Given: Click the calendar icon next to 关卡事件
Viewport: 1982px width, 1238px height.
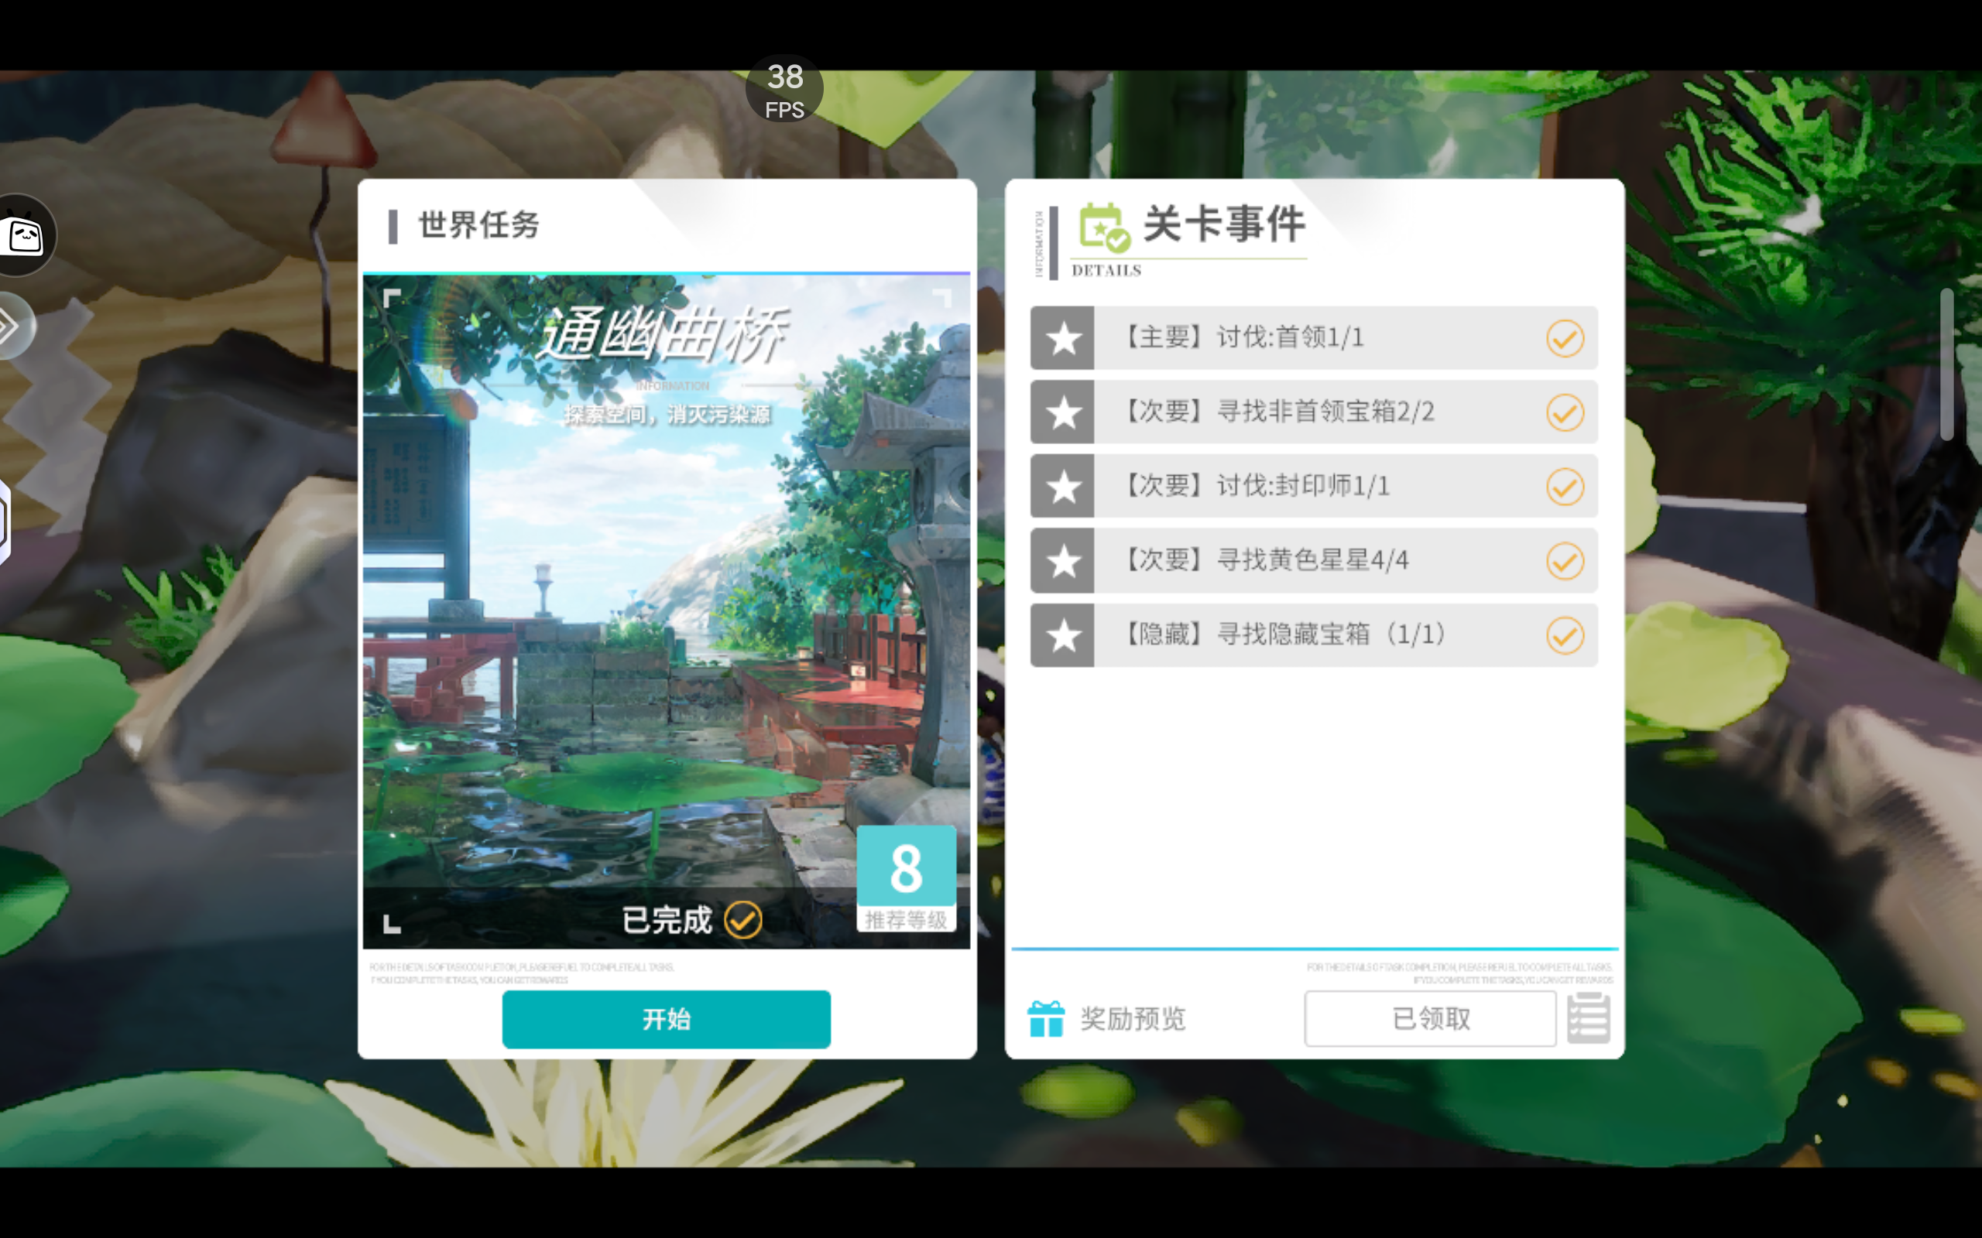Looking at the screenshot, I should pyautogui.click(x=1103, y=227).
